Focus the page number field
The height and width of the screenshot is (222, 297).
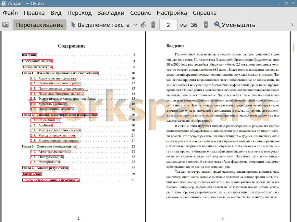(x=168, y=25)
